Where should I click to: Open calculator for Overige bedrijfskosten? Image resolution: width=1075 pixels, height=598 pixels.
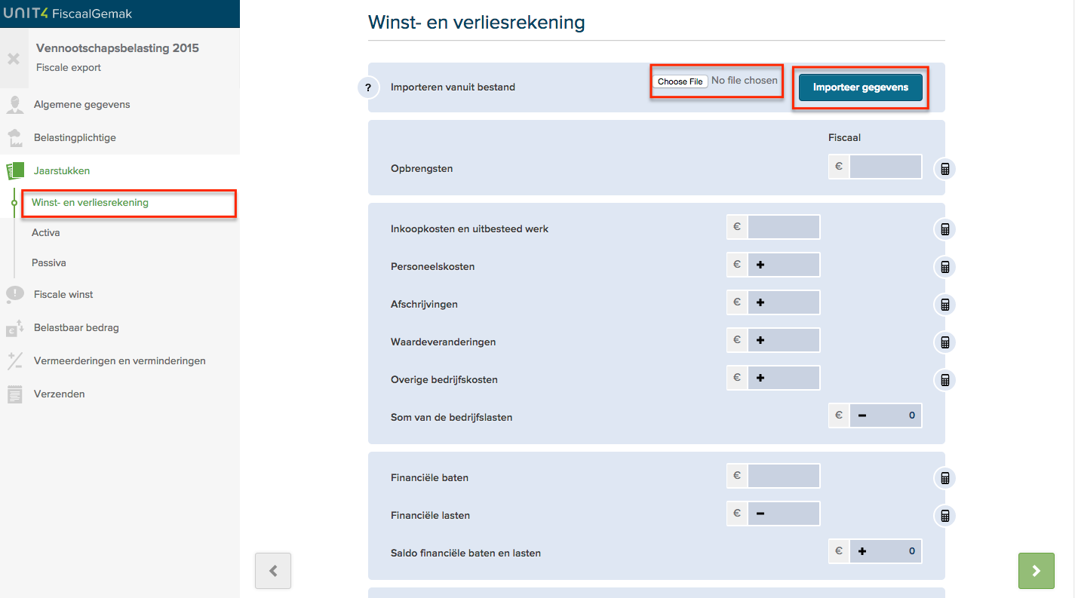944,380
